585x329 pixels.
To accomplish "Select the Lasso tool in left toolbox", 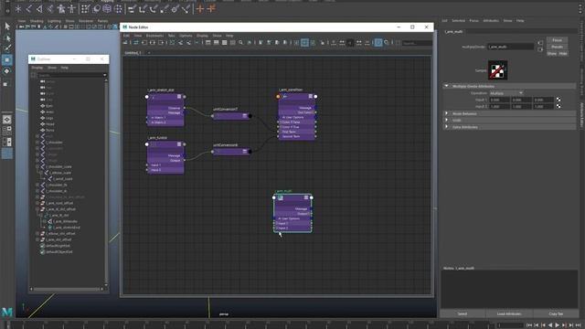I will (x=7, y=37).
